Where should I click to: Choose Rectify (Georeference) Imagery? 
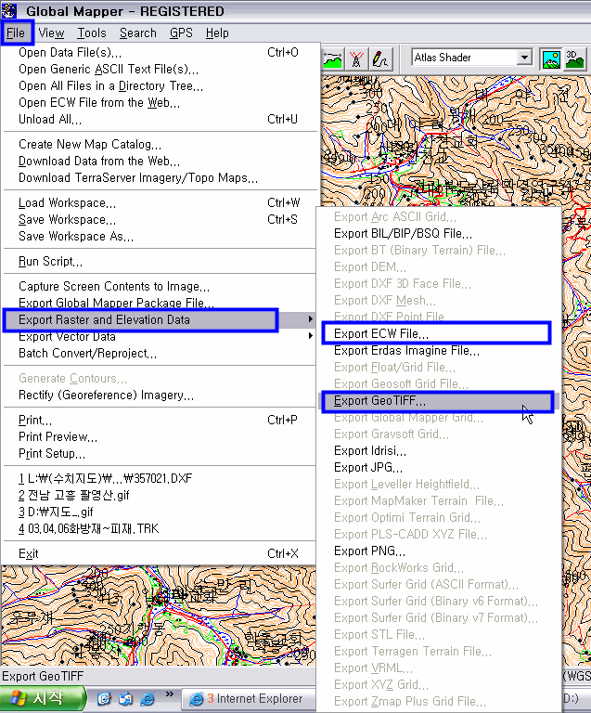pyautogui.click(x=159, y=395)
